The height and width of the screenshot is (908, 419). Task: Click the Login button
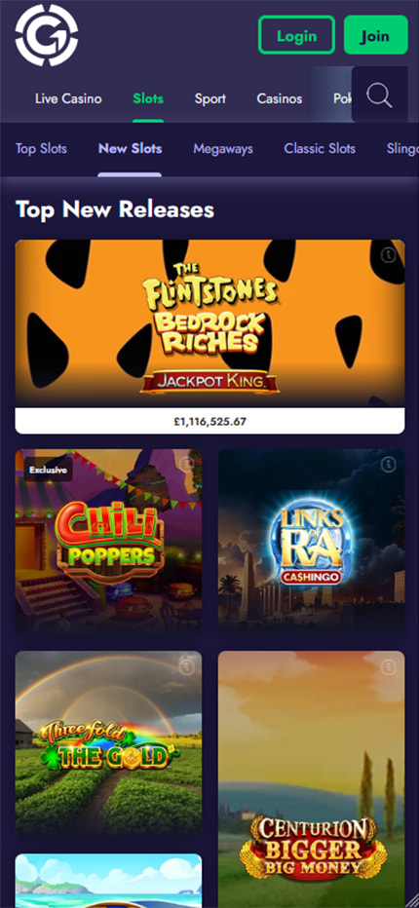click(296, 35)
